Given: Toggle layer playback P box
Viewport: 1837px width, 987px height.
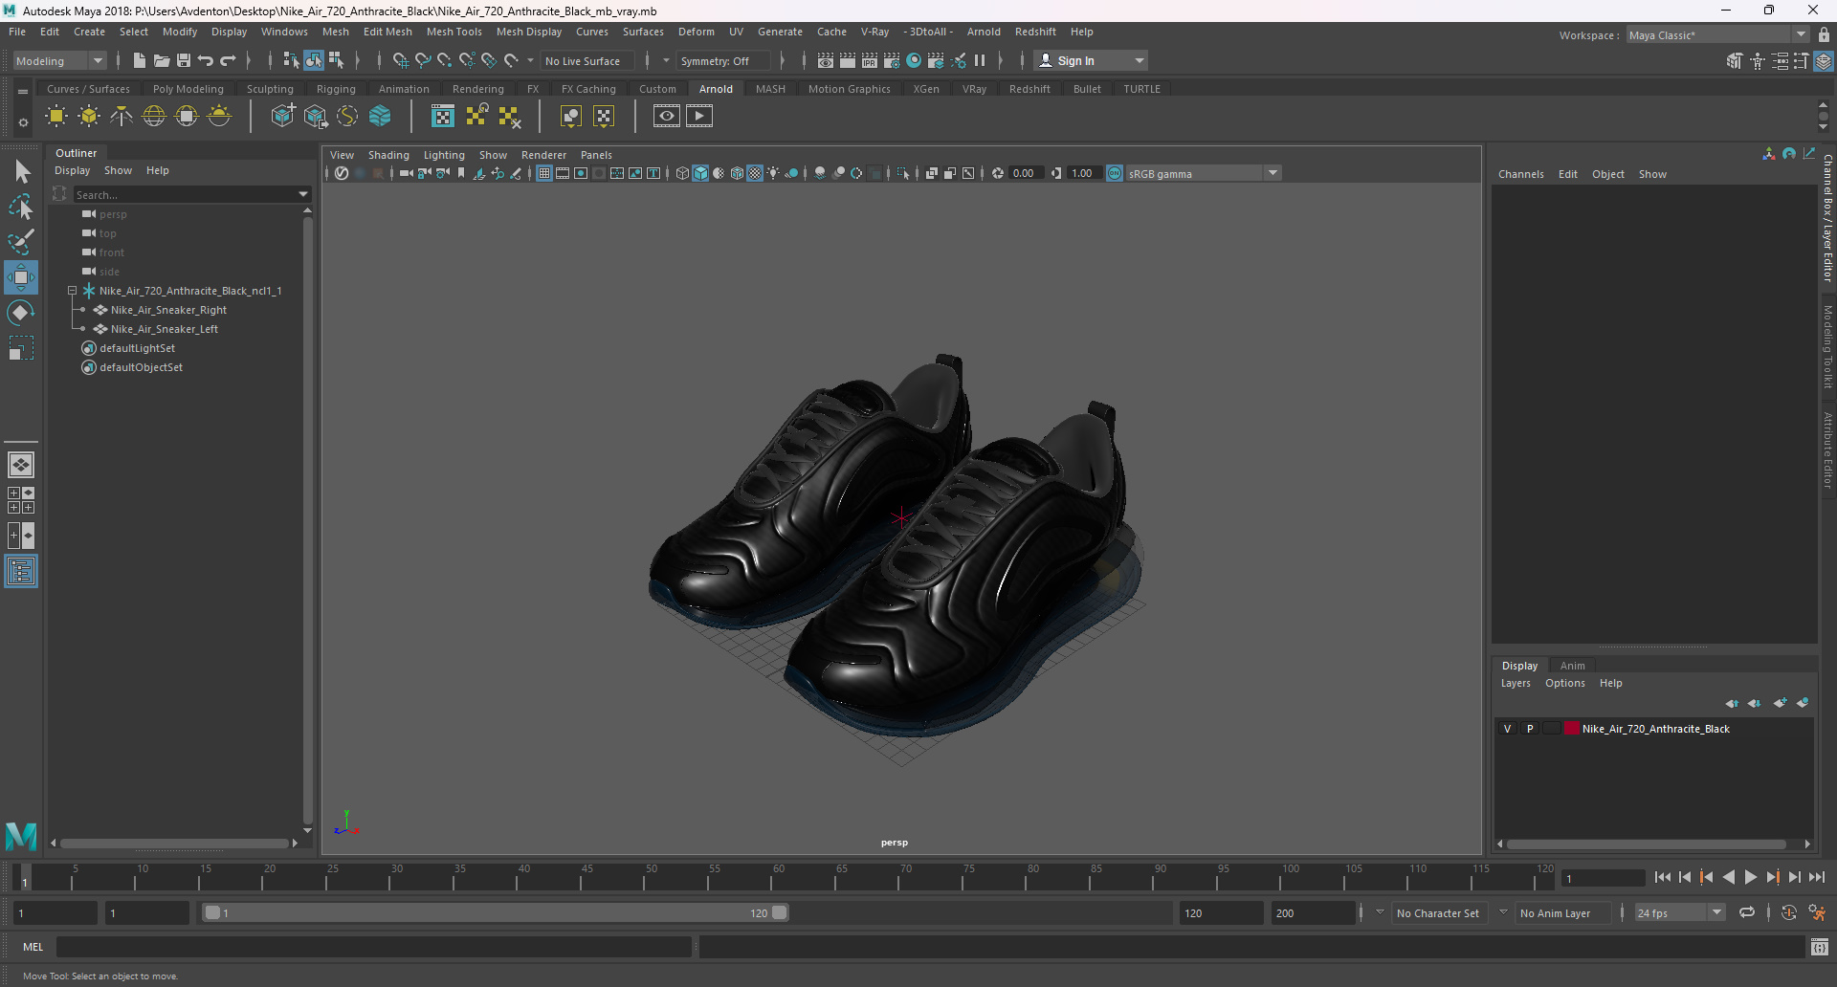Looking at the screenshot, I should (1530, 729).
